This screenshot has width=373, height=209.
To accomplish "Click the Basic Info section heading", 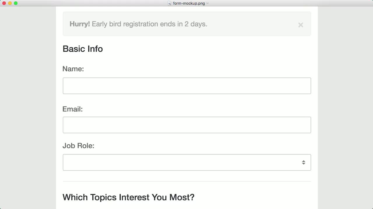I will click(82, 49).
